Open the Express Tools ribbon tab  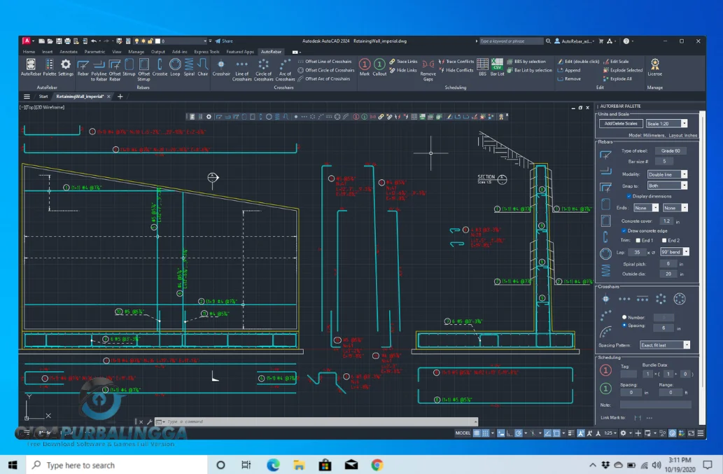tap(206, 52)
